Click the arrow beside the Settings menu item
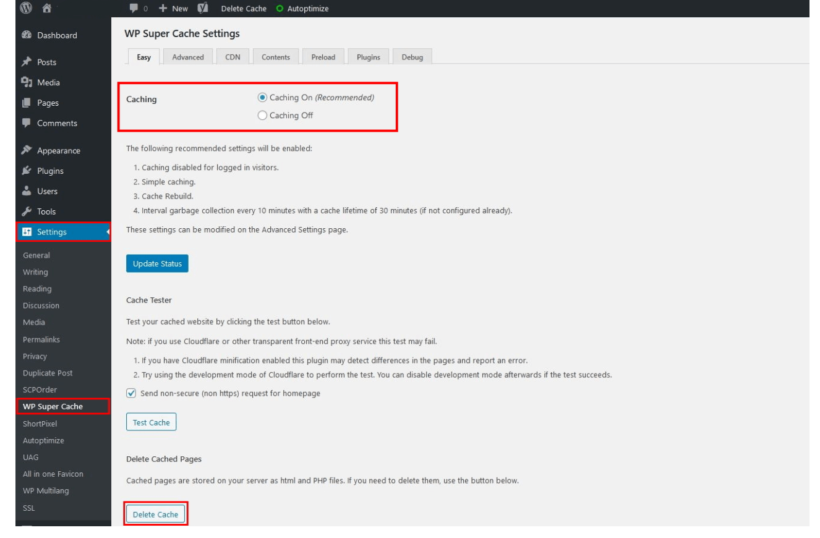This screenshot has height=538, width=820. [x=108, y=232]
